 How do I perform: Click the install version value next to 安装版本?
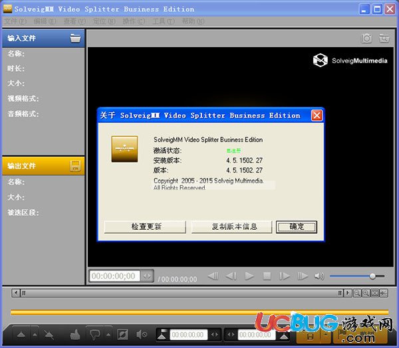244,161
